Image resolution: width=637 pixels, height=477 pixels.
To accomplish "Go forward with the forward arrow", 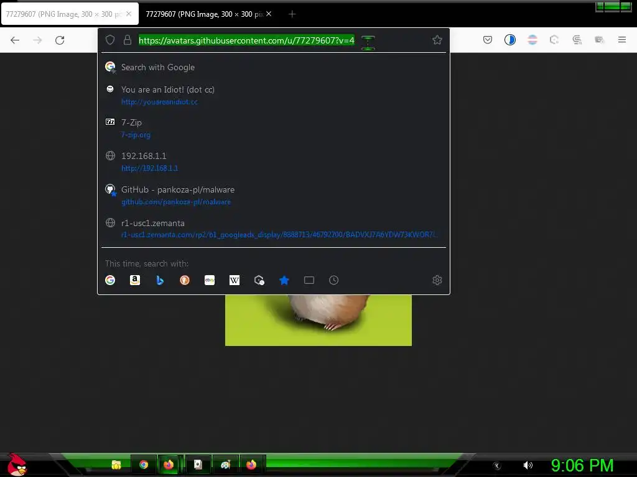I will 37,40.
